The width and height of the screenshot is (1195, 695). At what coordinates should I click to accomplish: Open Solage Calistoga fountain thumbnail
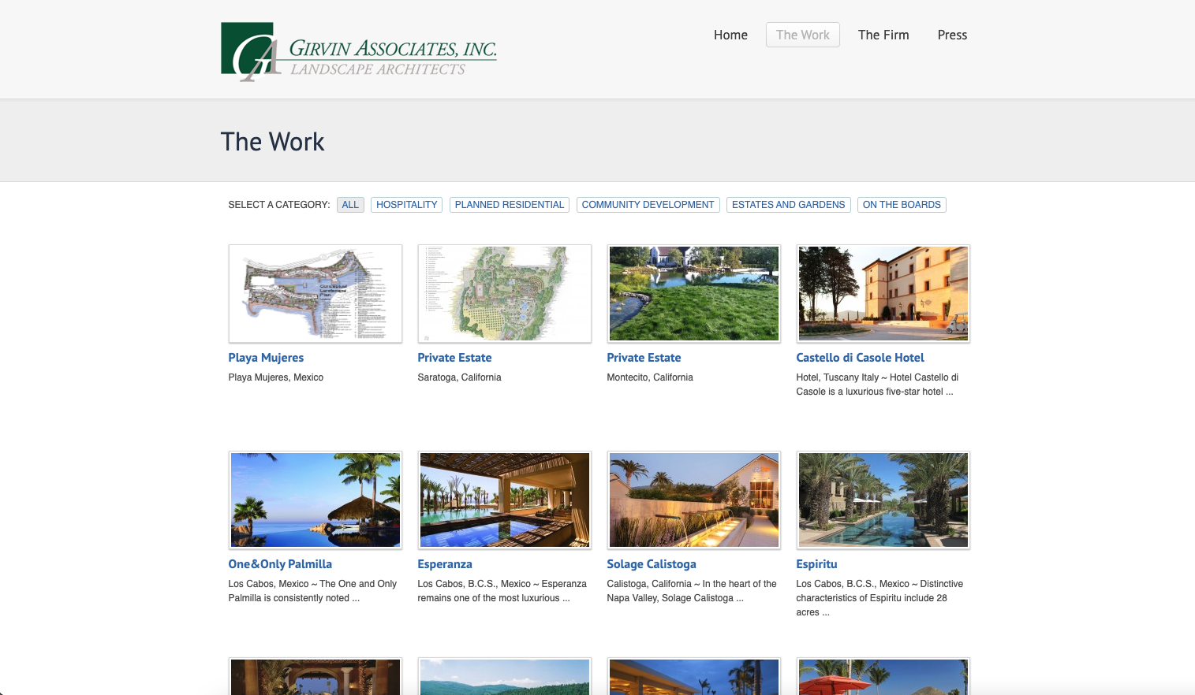(694, 500)
